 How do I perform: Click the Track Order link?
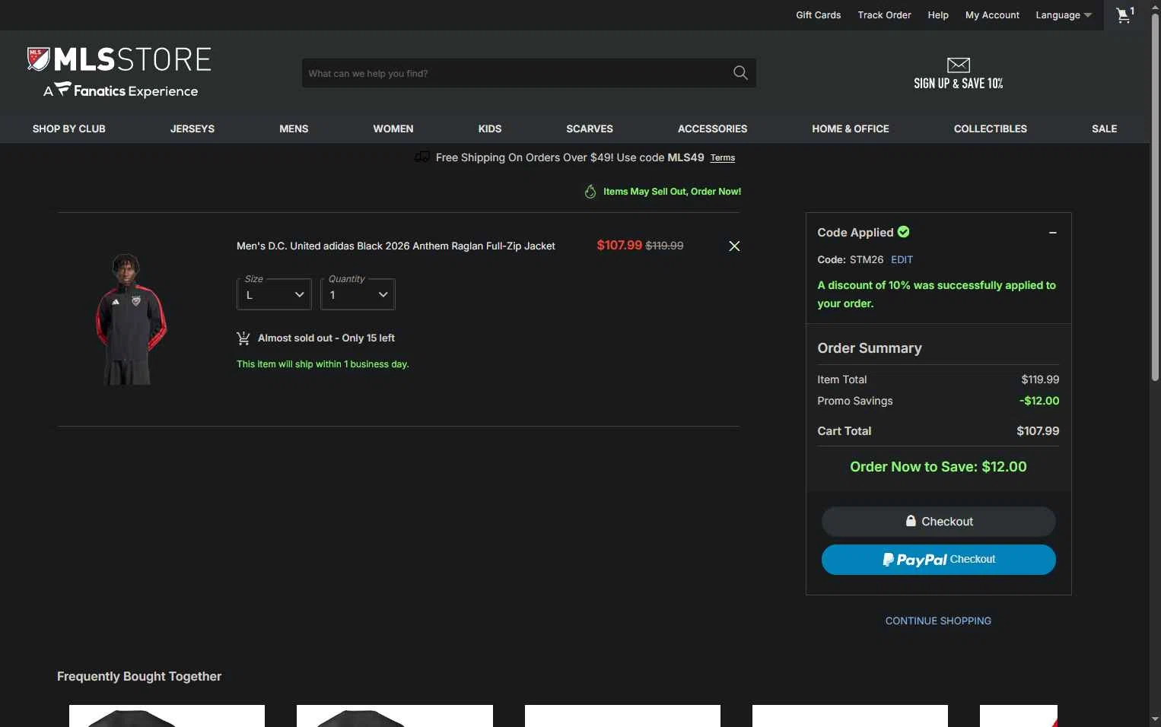[x=884, y=15]
